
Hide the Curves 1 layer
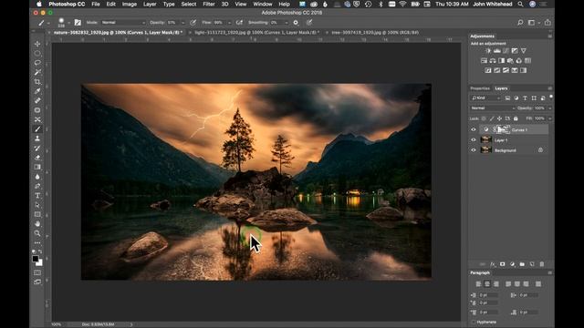474,129
